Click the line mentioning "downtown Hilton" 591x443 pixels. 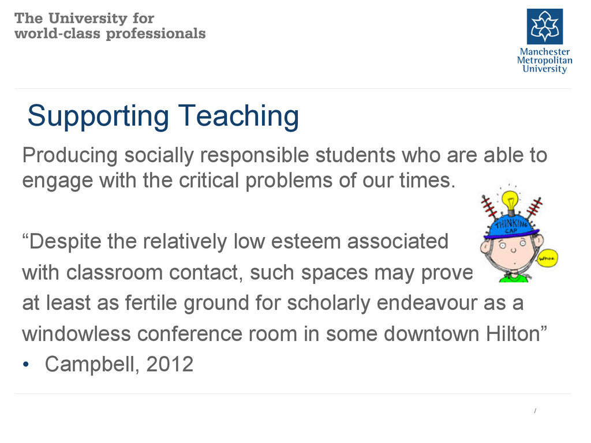pyautogui.click(x=285, y=334)
